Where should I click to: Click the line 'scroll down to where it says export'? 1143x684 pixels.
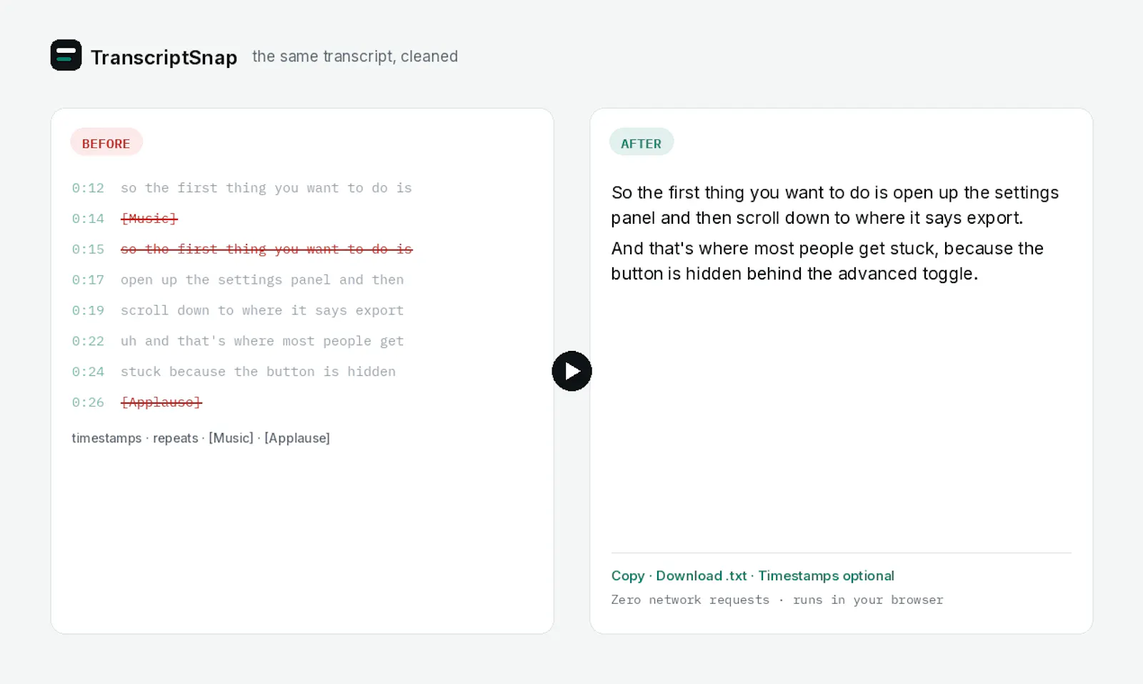click(x=262, y=310)
